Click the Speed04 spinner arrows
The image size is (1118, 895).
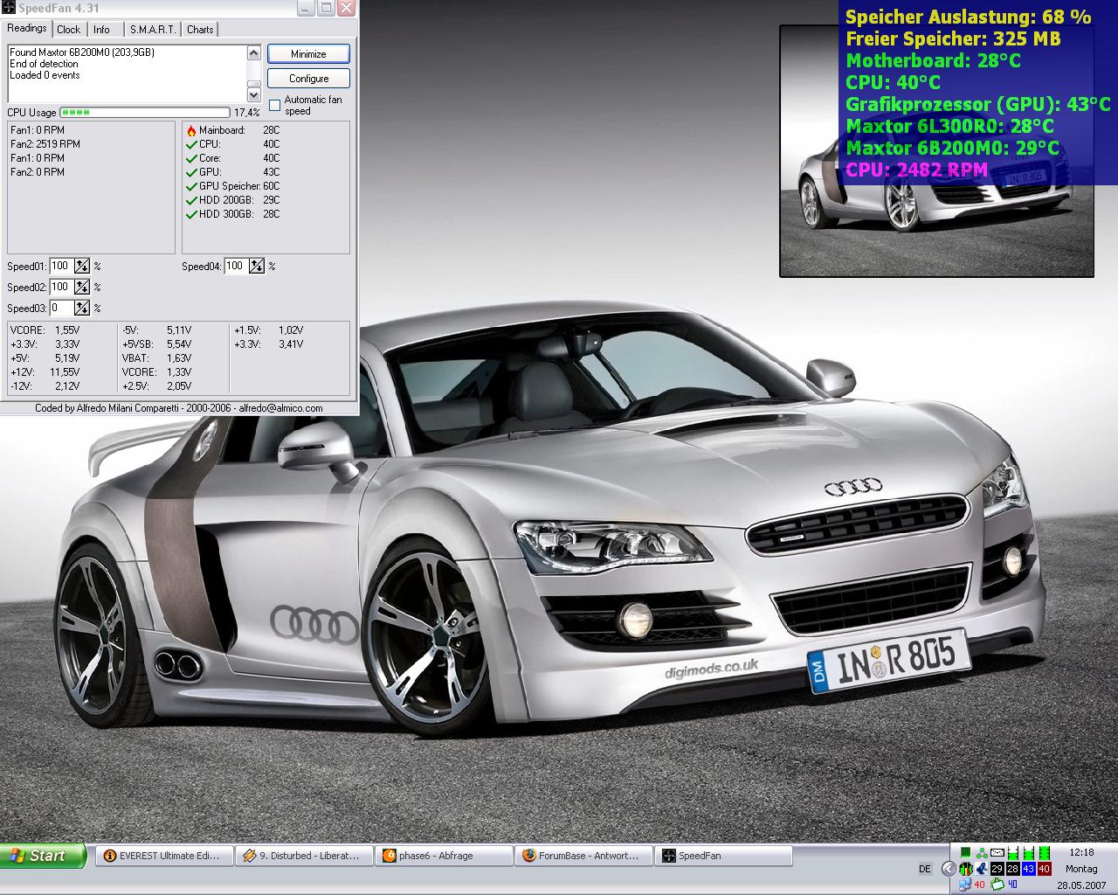point(257,267)
